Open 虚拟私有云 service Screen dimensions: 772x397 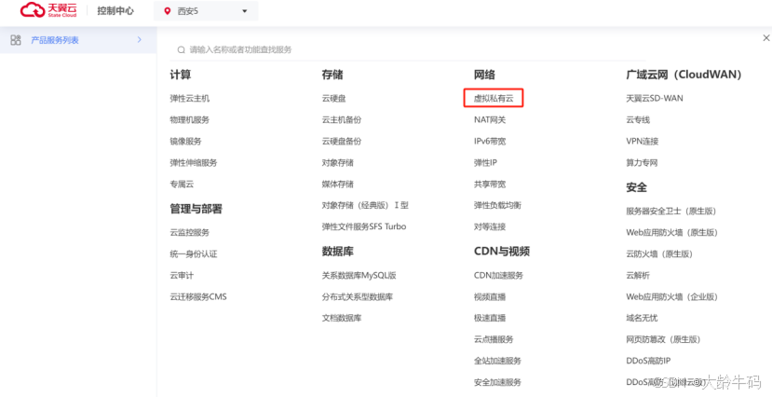point(494,99)
